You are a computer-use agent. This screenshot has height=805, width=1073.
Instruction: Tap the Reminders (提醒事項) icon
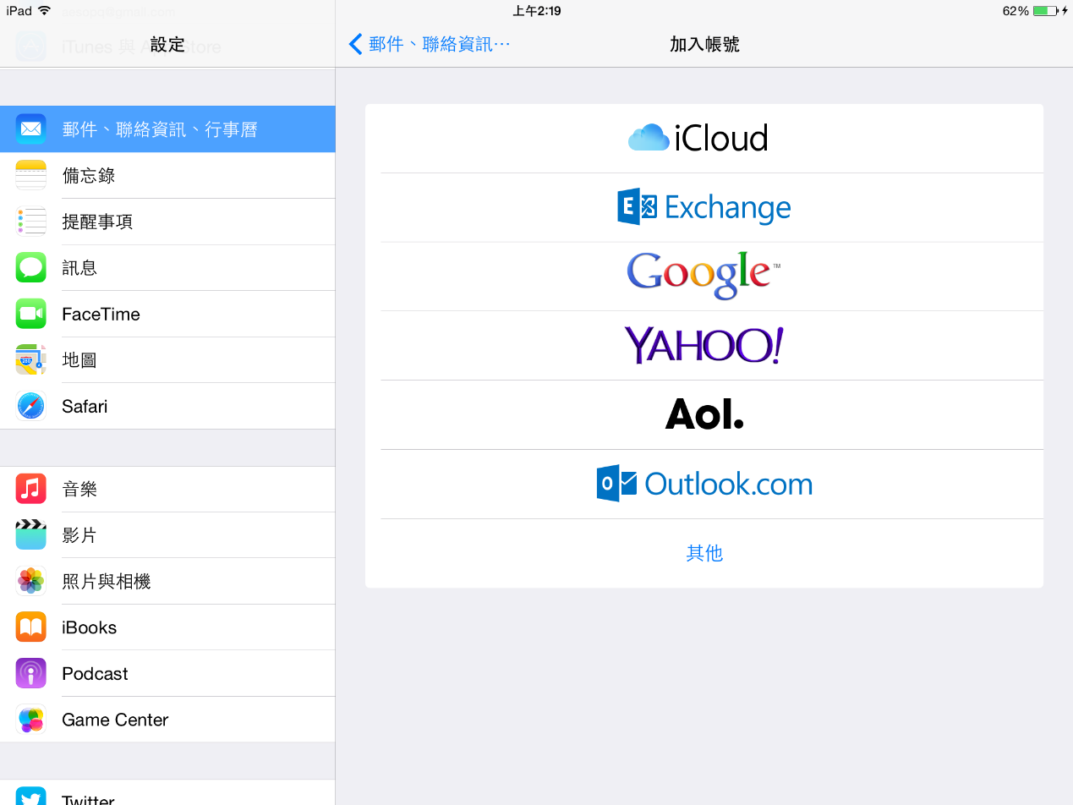[30, 222]
